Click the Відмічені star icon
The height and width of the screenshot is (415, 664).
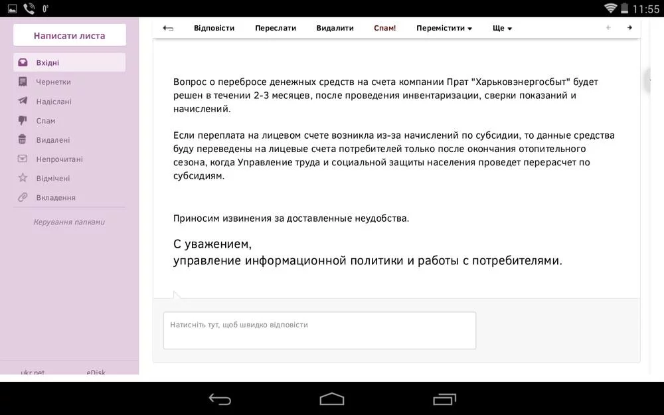click(x=23, y=177)
